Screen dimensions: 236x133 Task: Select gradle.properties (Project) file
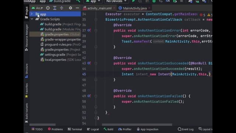click(x=60, y=50)
